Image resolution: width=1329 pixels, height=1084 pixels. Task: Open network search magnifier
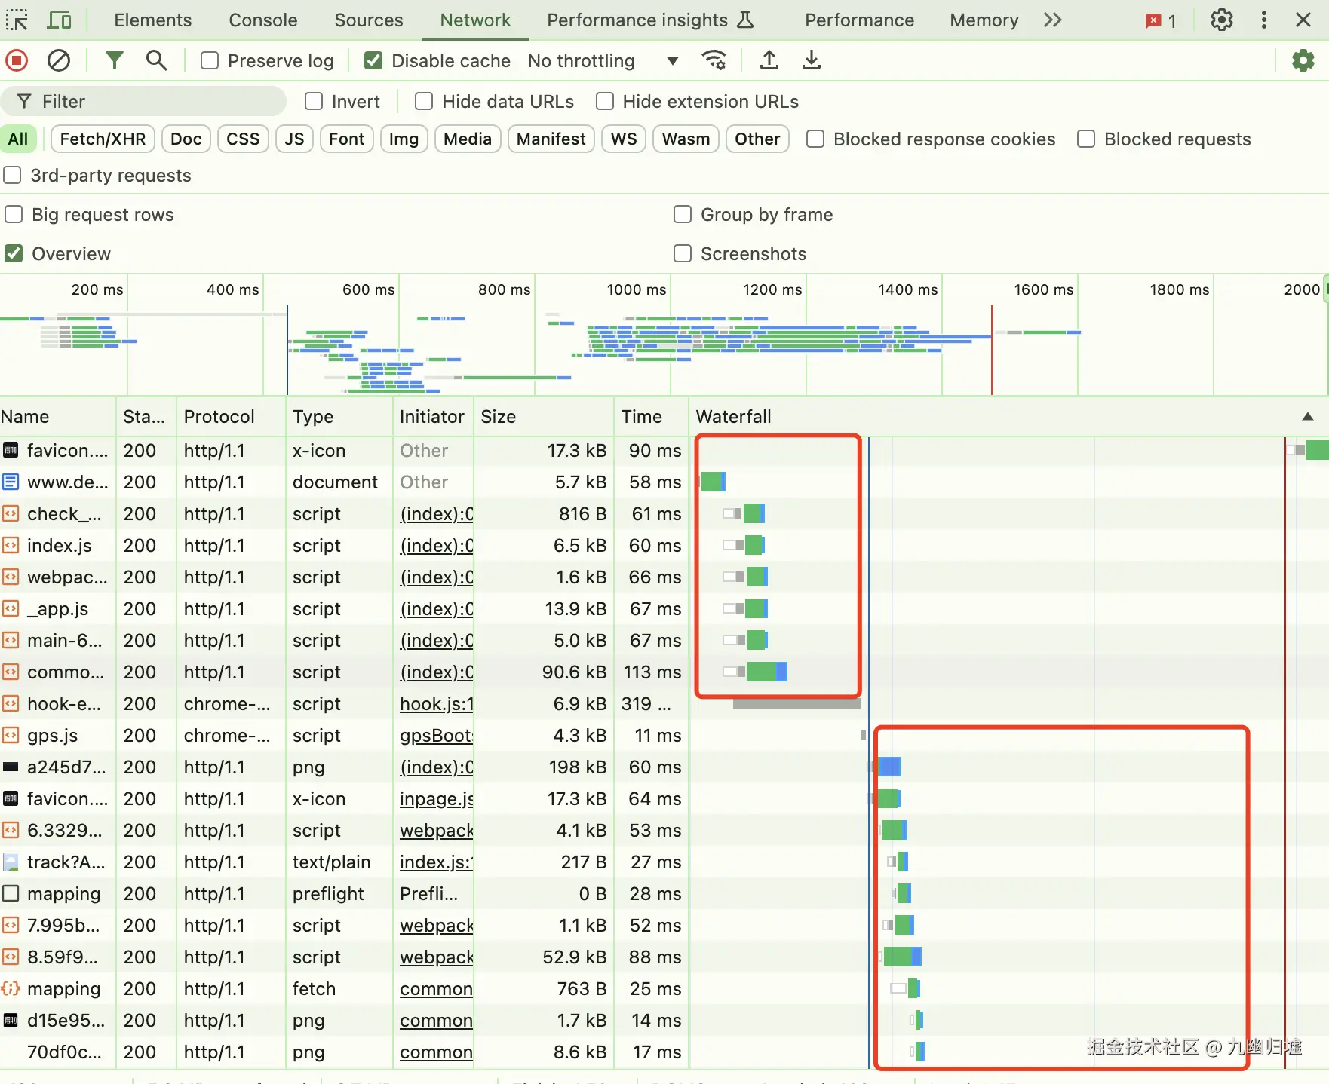click(x=156, y=60)
